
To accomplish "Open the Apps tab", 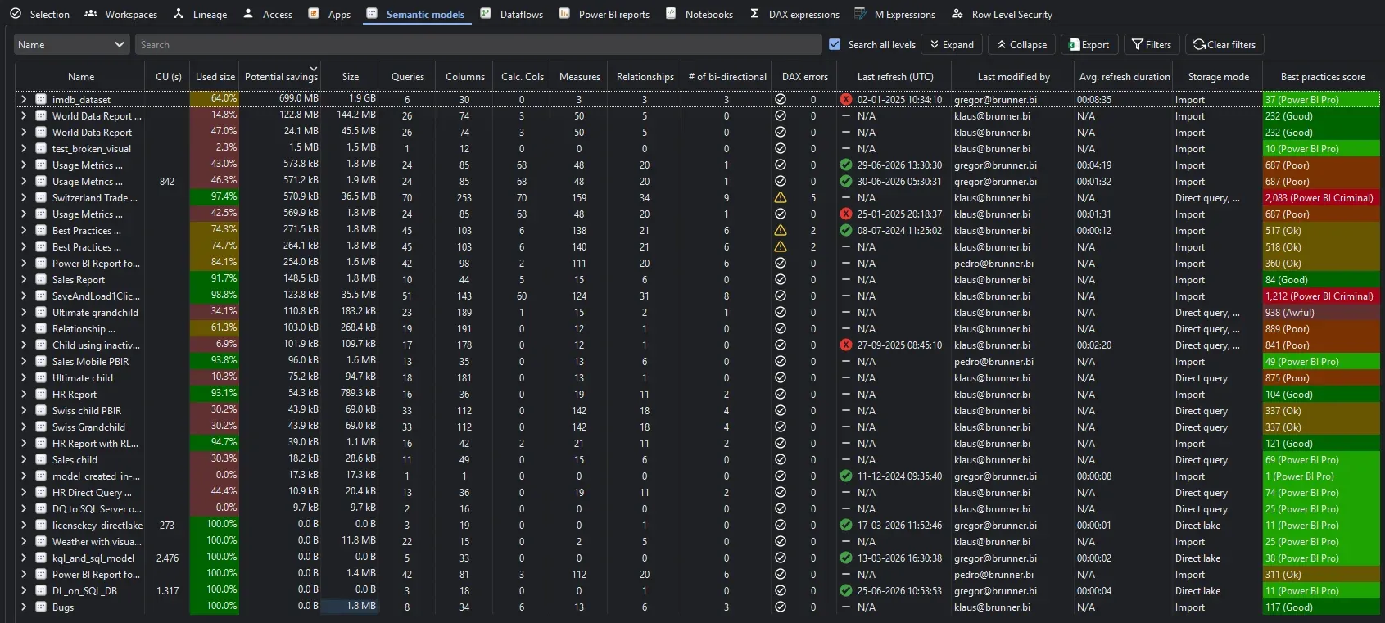I will [329, 14].
